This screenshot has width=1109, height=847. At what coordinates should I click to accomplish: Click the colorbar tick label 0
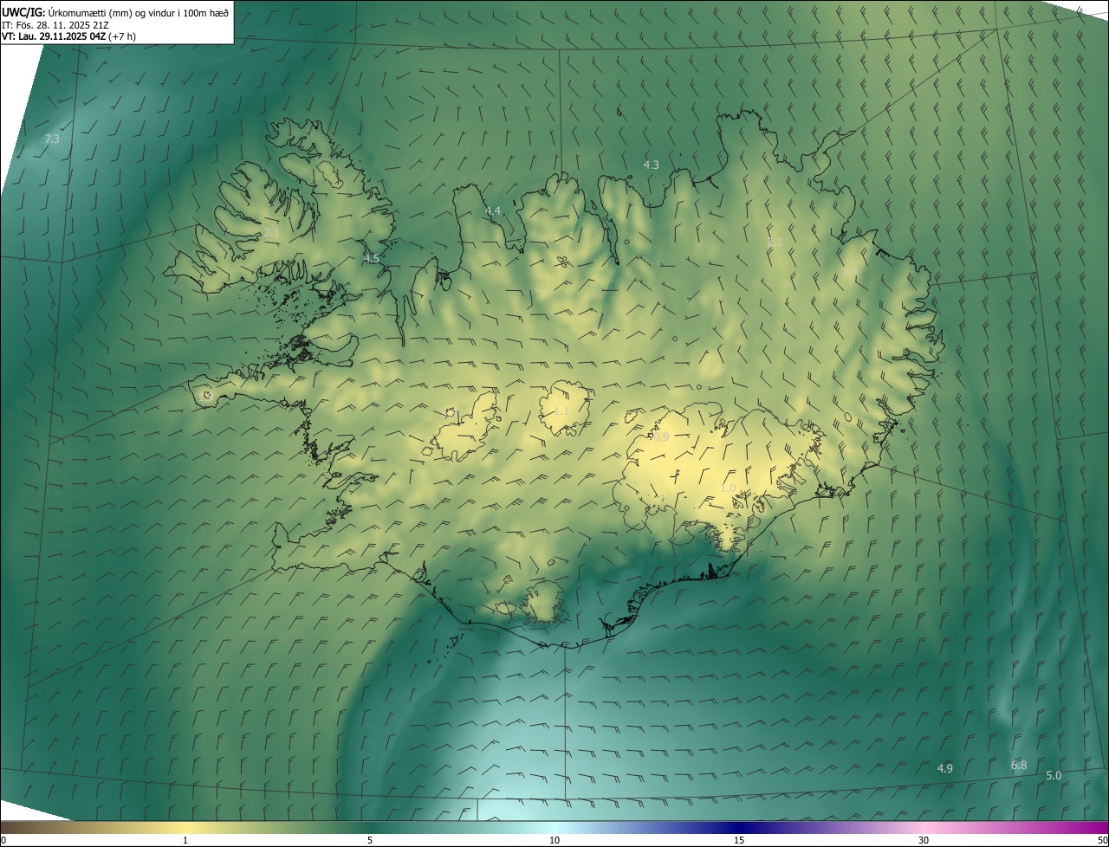(x=3, y=840)
